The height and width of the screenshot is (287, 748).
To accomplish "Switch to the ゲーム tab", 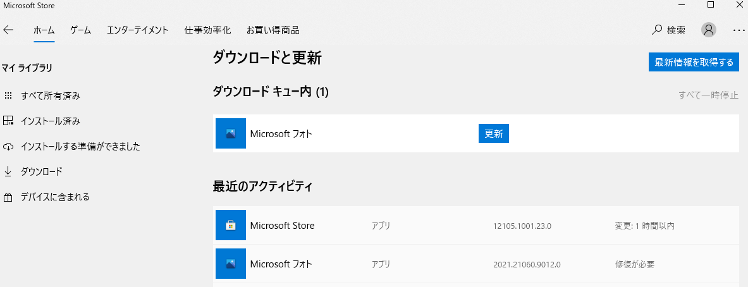I will click(81, 30).
